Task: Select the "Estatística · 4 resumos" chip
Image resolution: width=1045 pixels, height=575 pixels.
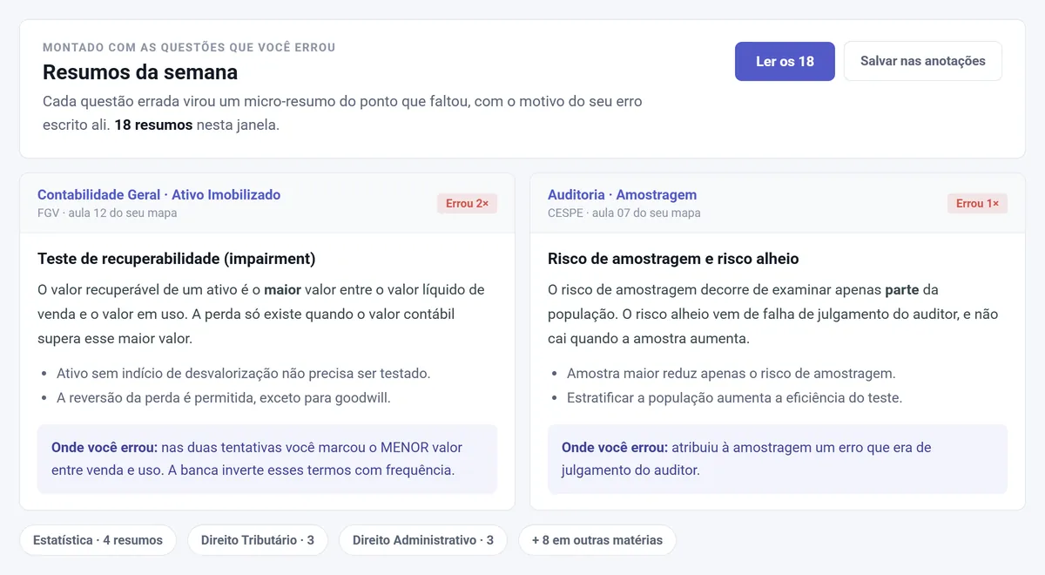Action: 98,540
